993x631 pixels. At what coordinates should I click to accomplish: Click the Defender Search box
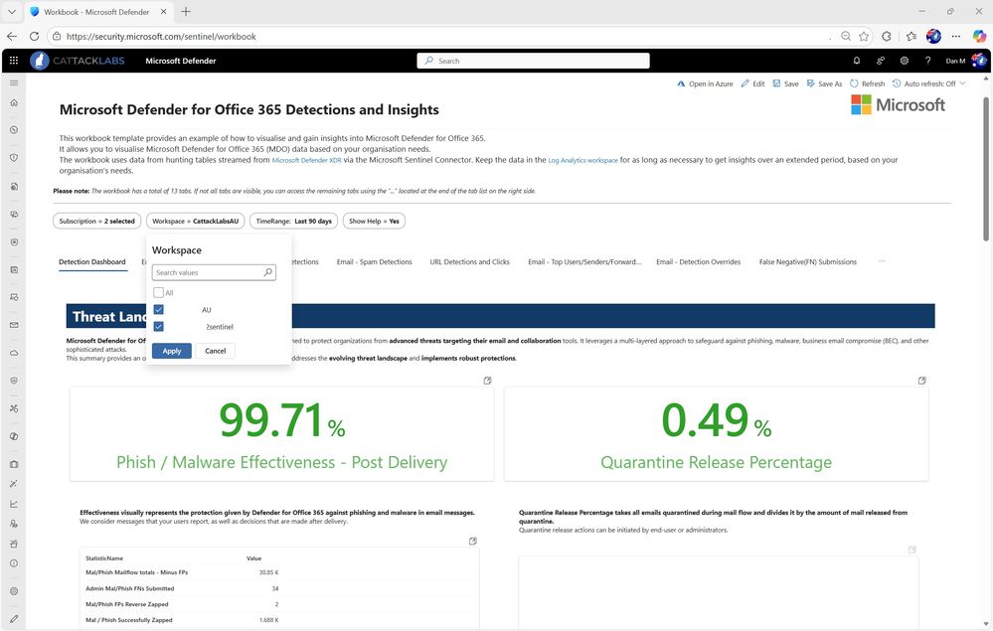point(533,61)
